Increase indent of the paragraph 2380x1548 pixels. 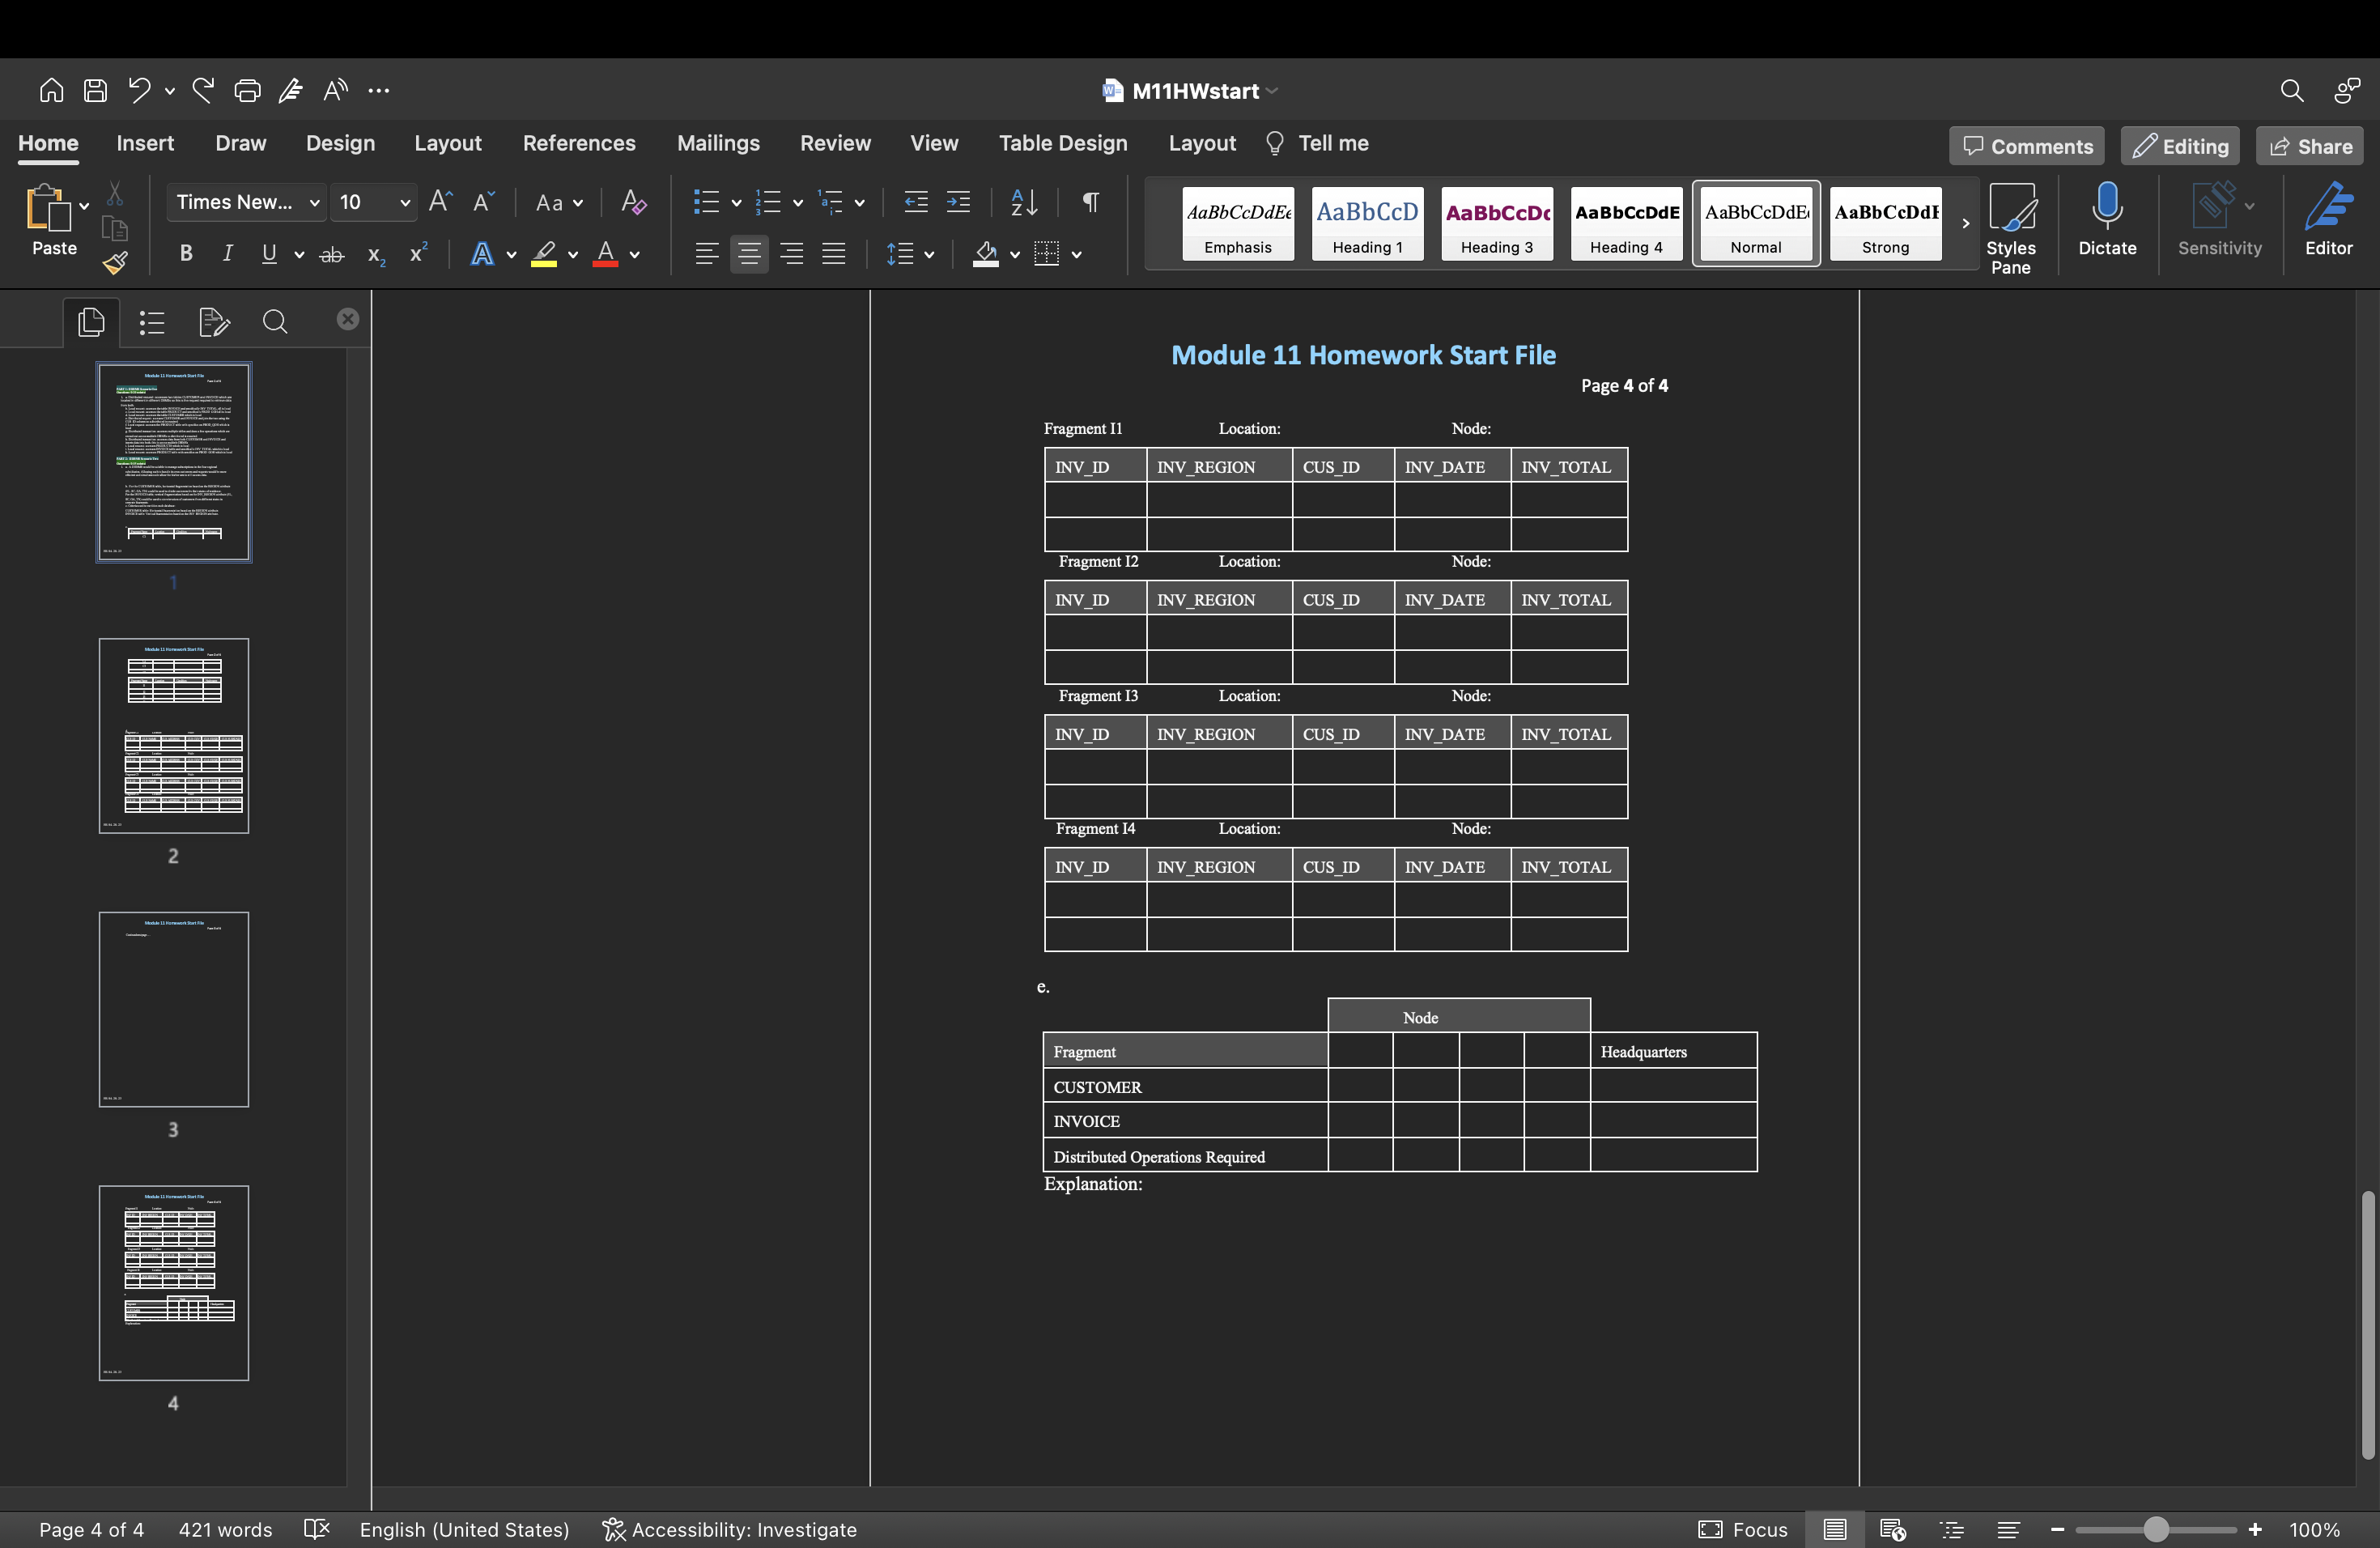point(958,202)
